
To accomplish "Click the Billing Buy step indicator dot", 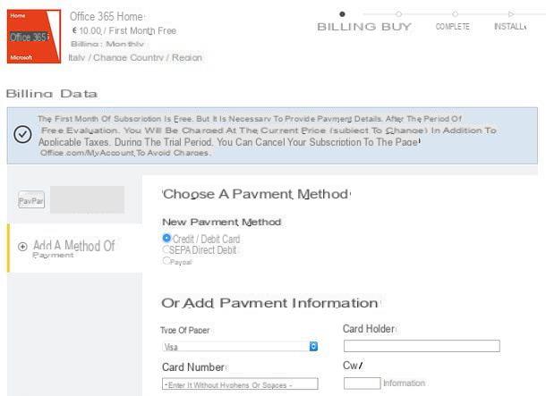I will click(342, 14).
